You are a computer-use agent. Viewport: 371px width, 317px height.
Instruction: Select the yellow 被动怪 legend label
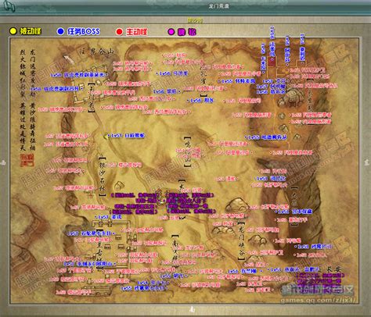point(31,31)
